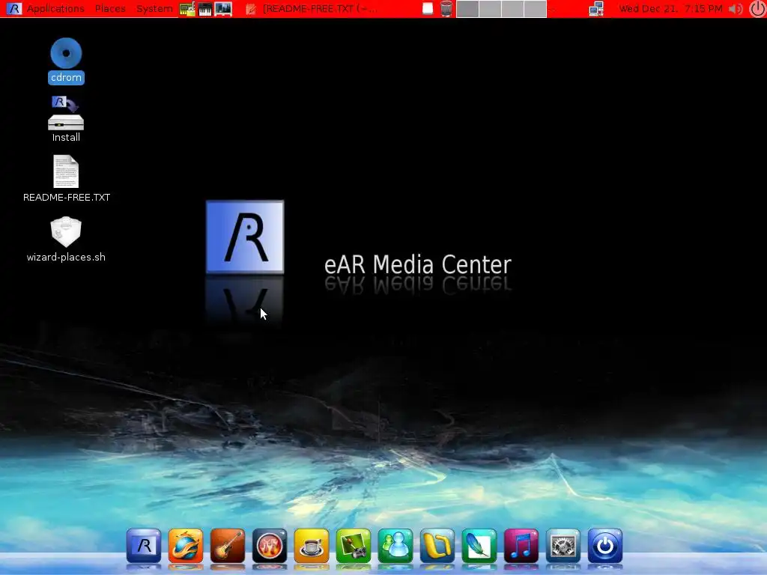Screen dimensions: 767x575
Task: Open the System menu
Action: 154,9
